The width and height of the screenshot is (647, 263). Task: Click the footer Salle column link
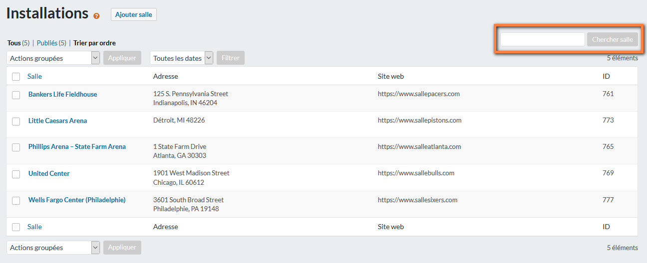tap(34, 227)
